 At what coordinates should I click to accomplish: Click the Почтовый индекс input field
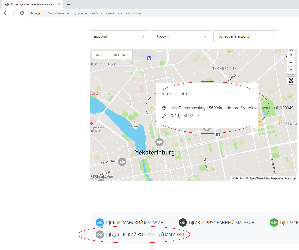point(246,36)
